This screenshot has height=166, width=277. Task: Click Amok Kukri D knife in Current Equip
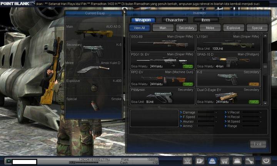pyautogui.click(x=93, y=69)
